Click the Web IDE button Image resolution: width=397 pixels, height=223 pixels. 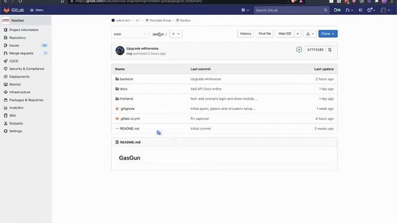pos(285,33)
